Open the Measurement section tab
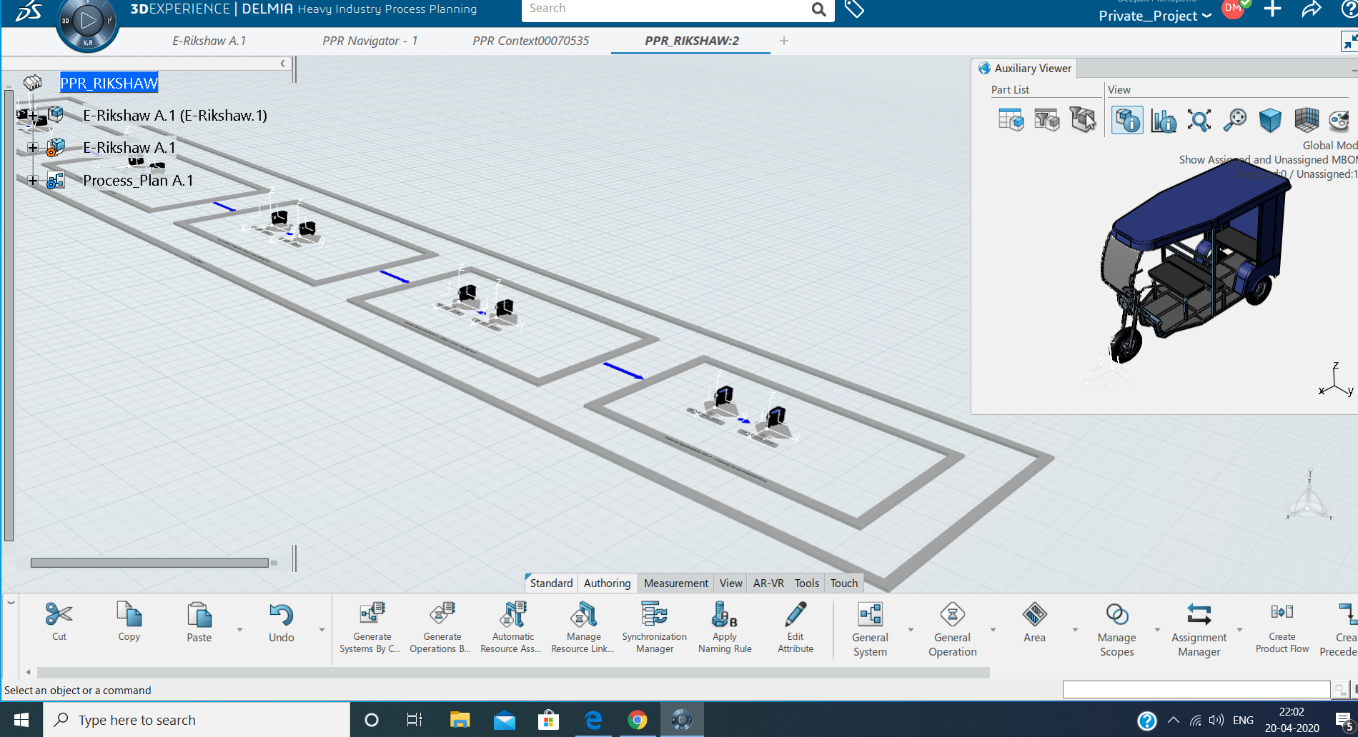The width and height of the screenshot is (1358, 737). pos(675,583)
